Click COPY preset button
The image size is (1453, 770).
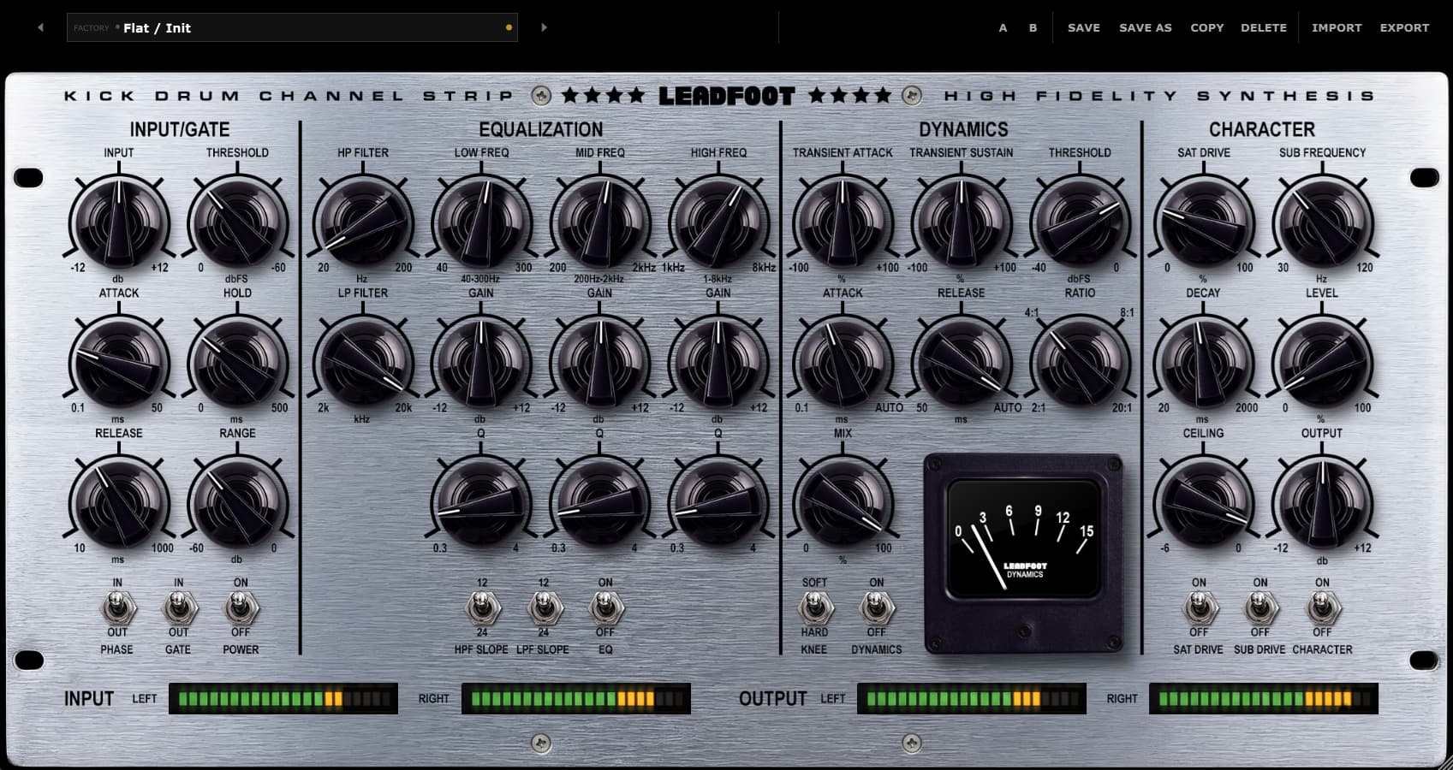pyautogui.click(x=1206, y=27)
